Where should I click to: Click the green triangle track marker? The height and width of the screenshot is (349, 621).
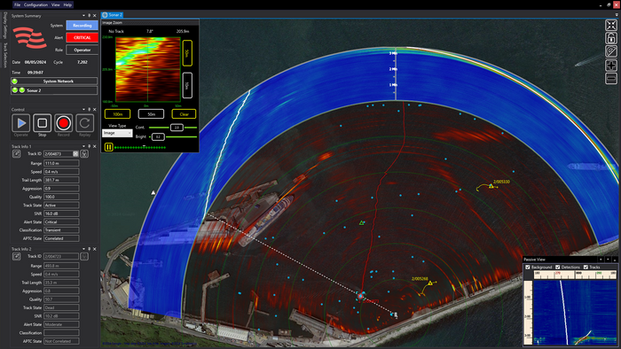pyautogui.click(x=361, y=223)
